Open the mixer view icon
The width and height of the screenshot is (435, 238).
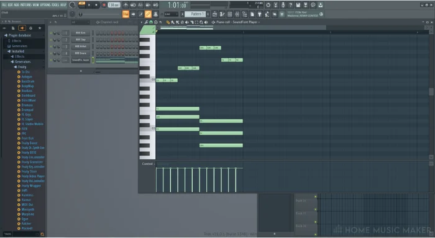[x=237, y=14]
